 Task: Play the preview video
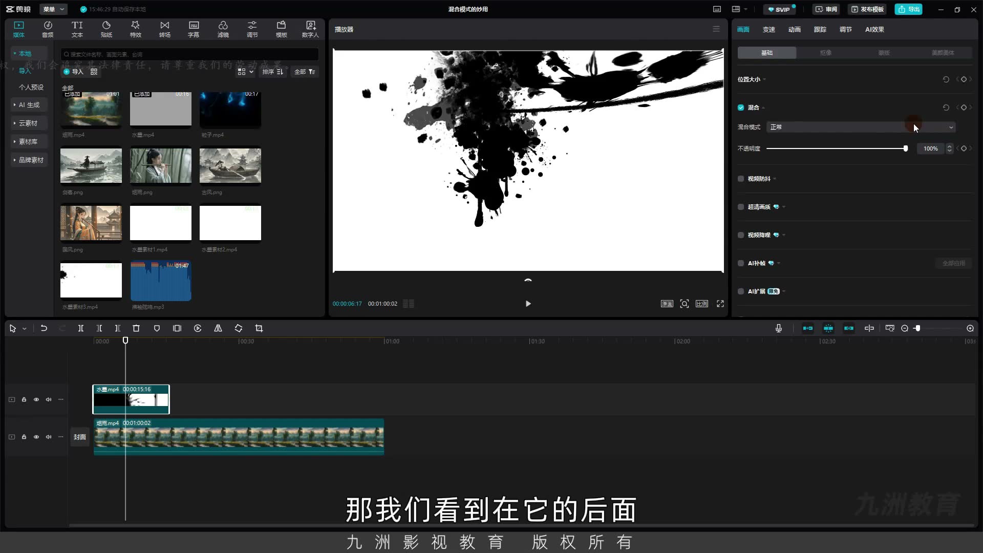point(528,304)
